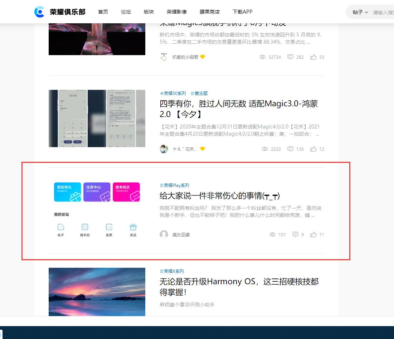The image size is (394, 339).
Task: Expand the 帖子 search type dropdown
Action: pyautogui.click(x=360, y=12)
